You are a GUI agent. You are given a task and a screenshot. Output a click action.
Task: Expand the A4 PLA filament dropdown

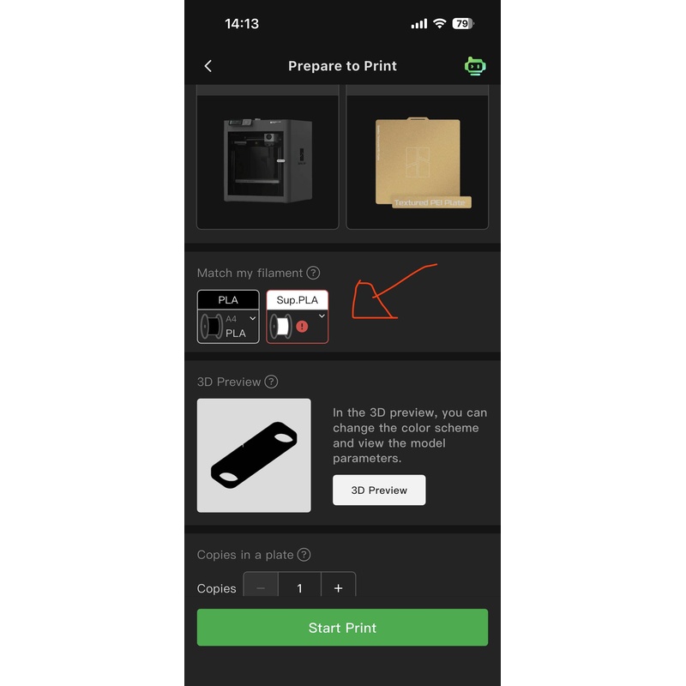point(252,318)
